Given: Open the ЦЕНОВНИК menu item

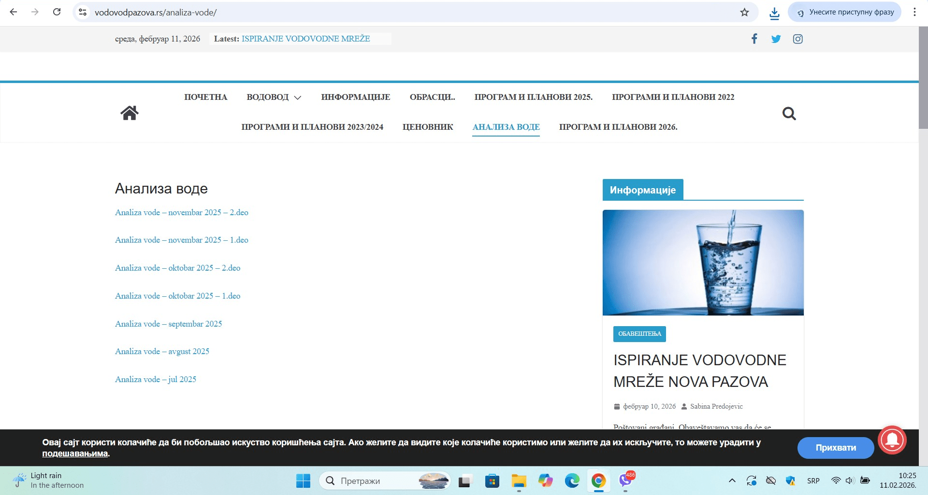Looking at the screenshot, I should (x=428, y=127).
